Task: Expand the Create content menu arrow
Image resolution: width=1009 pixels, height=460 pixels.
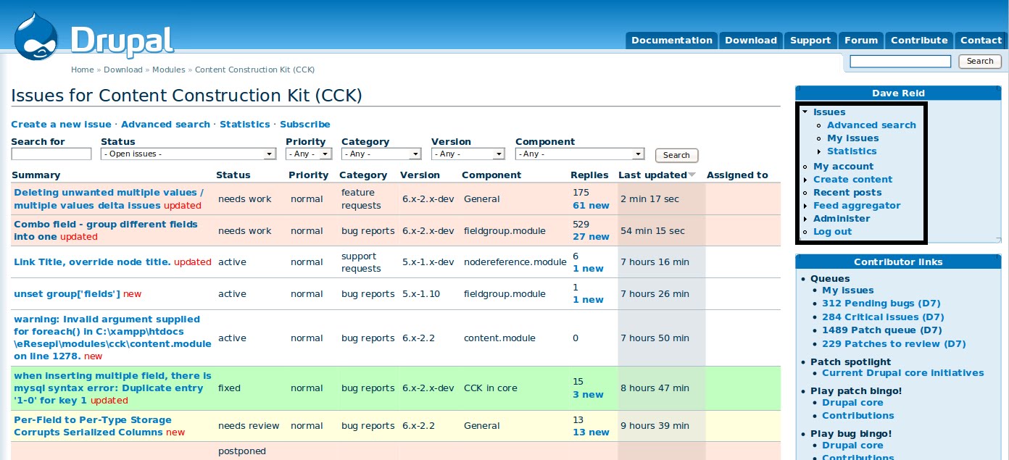Action: tap(805, 180)
